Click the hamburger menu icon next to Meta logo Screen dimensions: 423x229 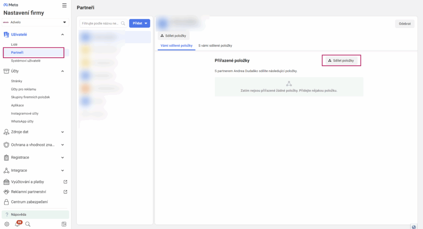(x=64, y=5)
